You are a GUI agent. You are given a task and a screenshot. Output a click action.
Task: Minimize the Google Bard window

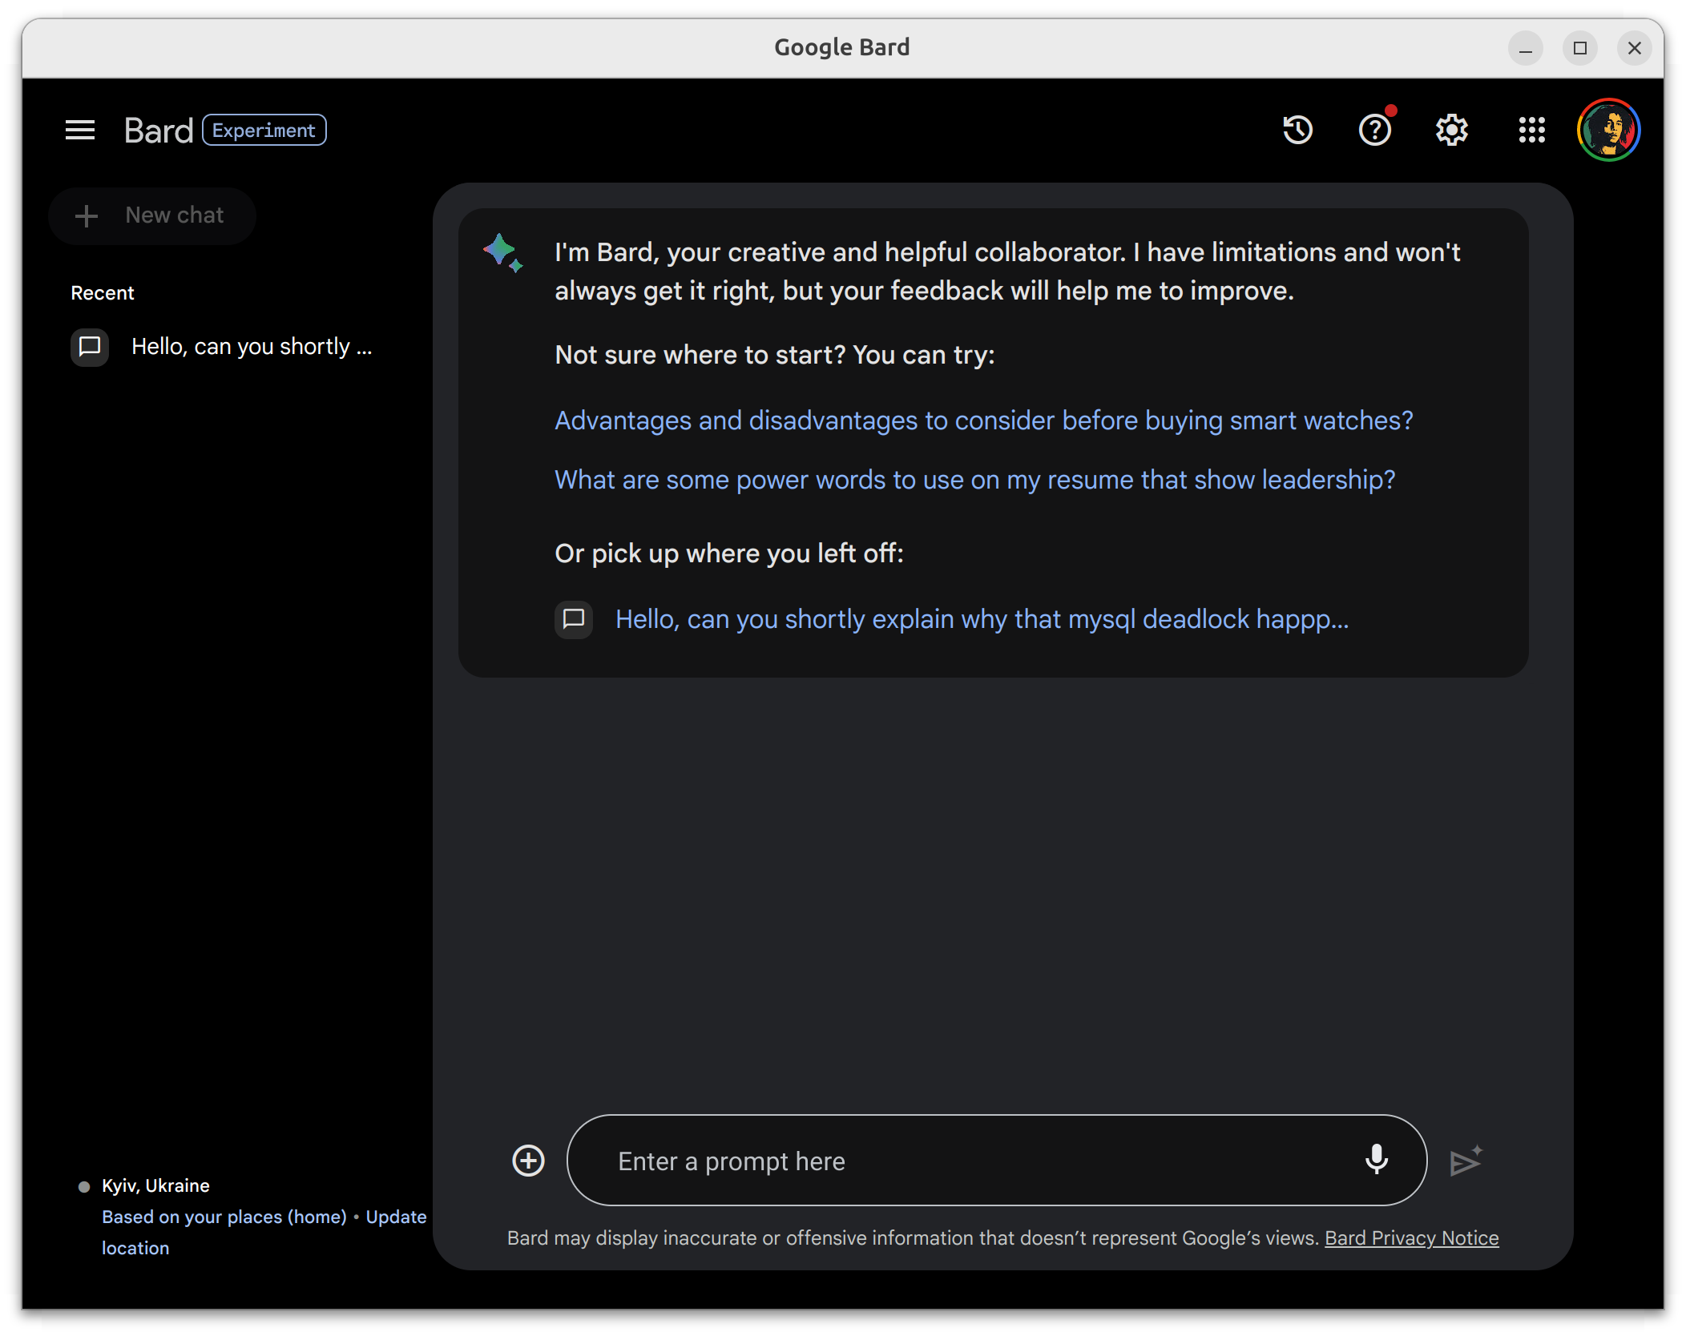point(1525,48)
